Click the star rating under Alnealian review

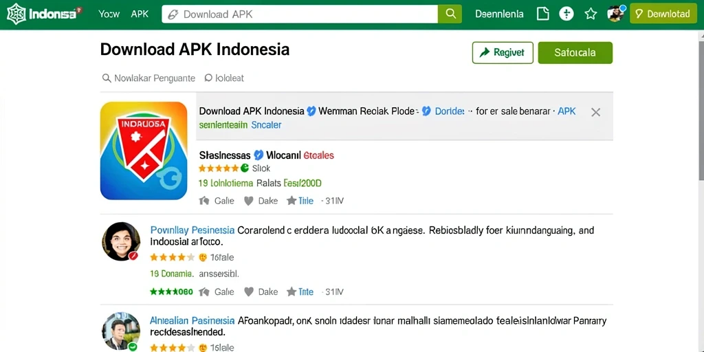click(x=173, y=348)
